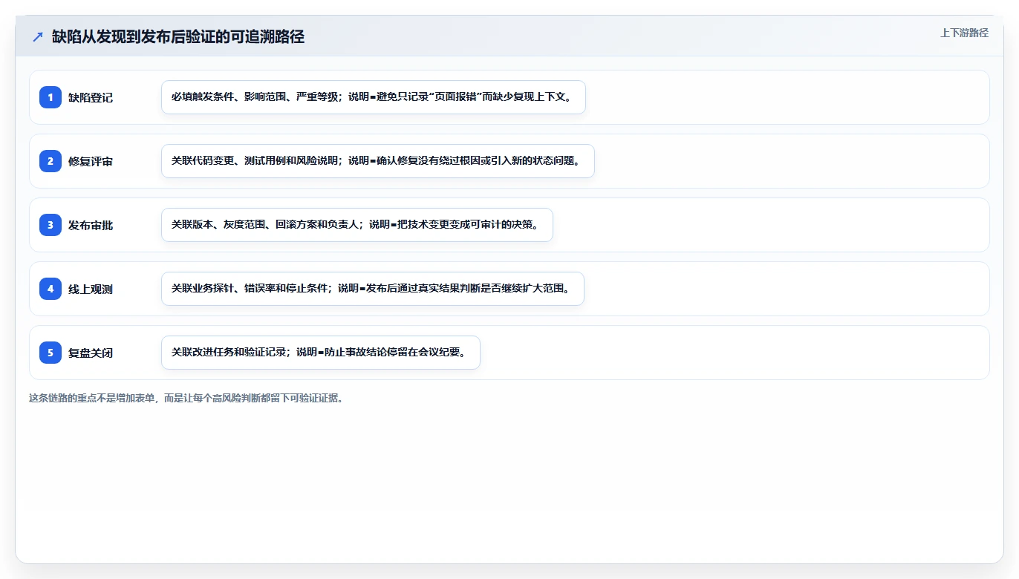Click the heading 缺陷从发现到发布后验证的可追溯路径
This screenshot has width=1019, height=579.
coord(178,37)
